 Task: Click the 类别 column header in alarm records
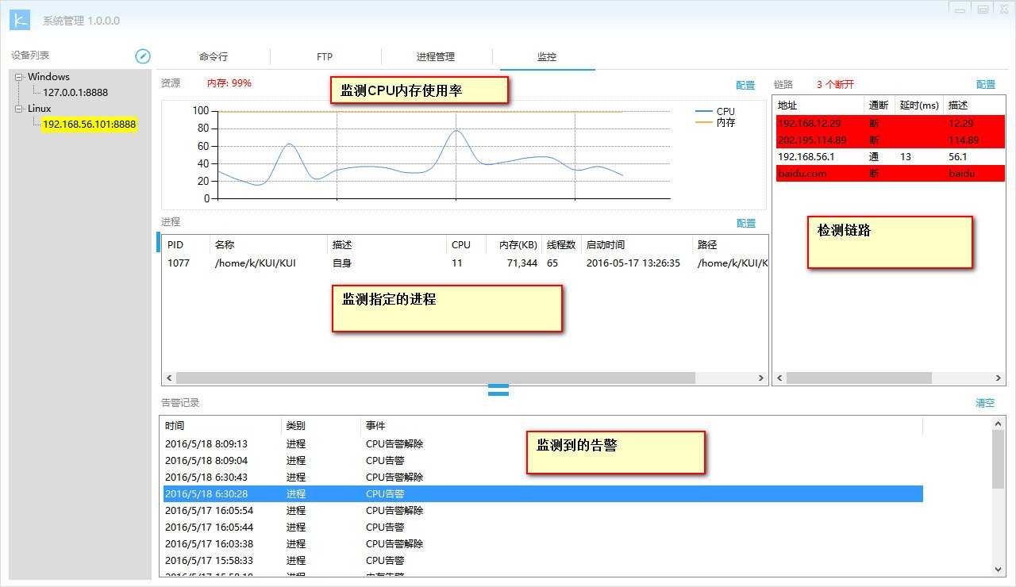pos(321,426)
